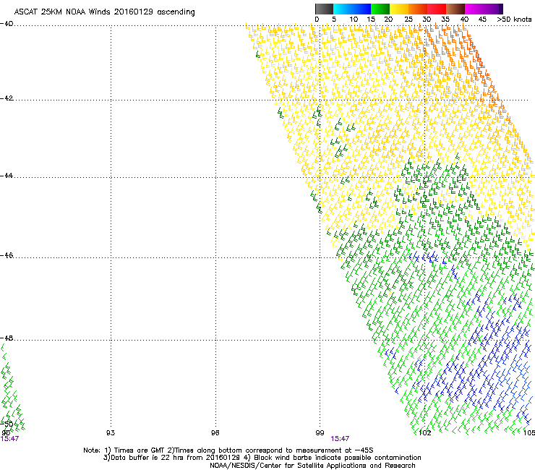This screenshot has width=535, height=470.
Task: Click the brown 35-40 knots legend segment
Action: point(455,9)
